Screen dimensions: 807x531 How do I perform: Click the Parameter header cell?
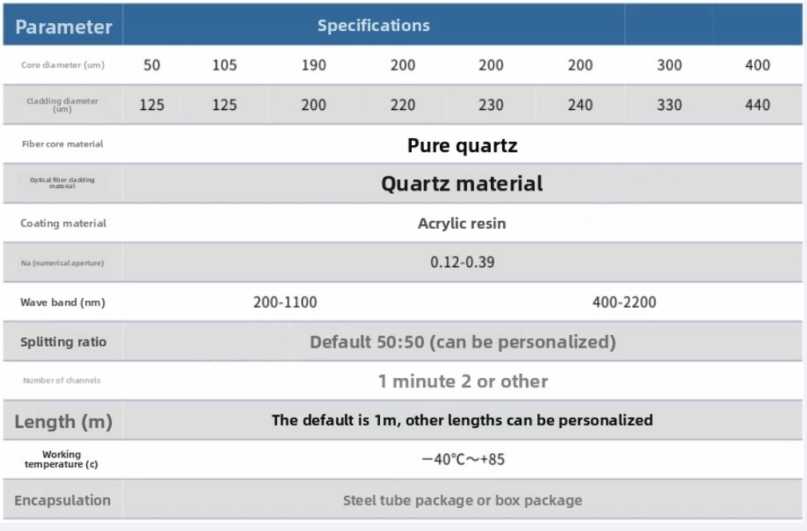click(x=63, y=25)
